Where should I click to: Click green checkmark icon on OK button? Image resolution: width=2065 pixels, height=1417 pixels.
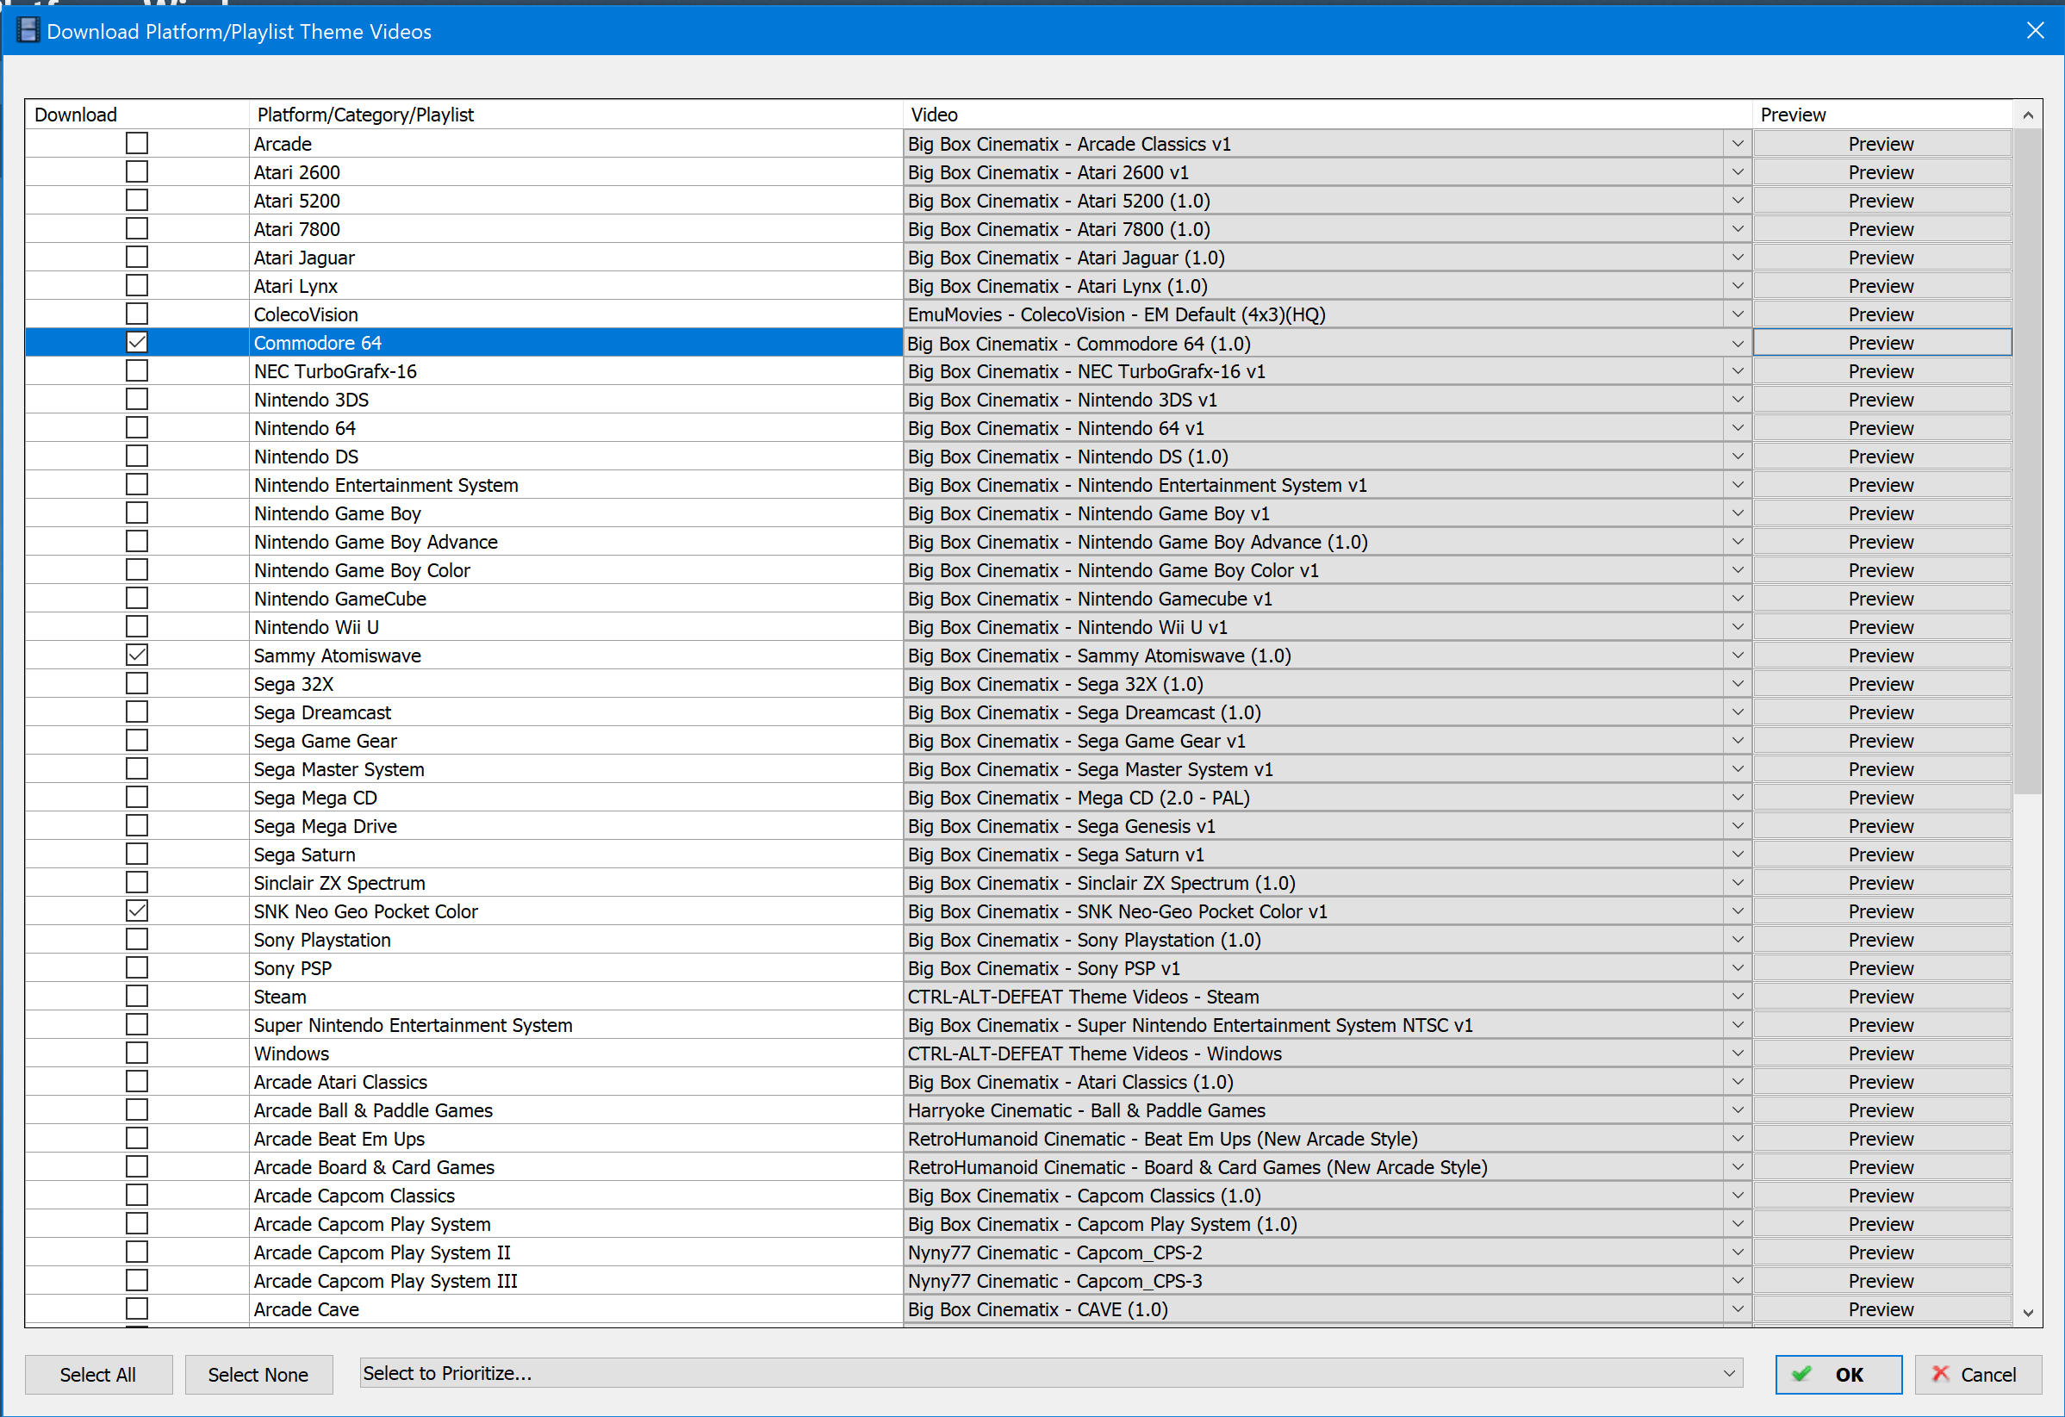coord(1801,1374)
